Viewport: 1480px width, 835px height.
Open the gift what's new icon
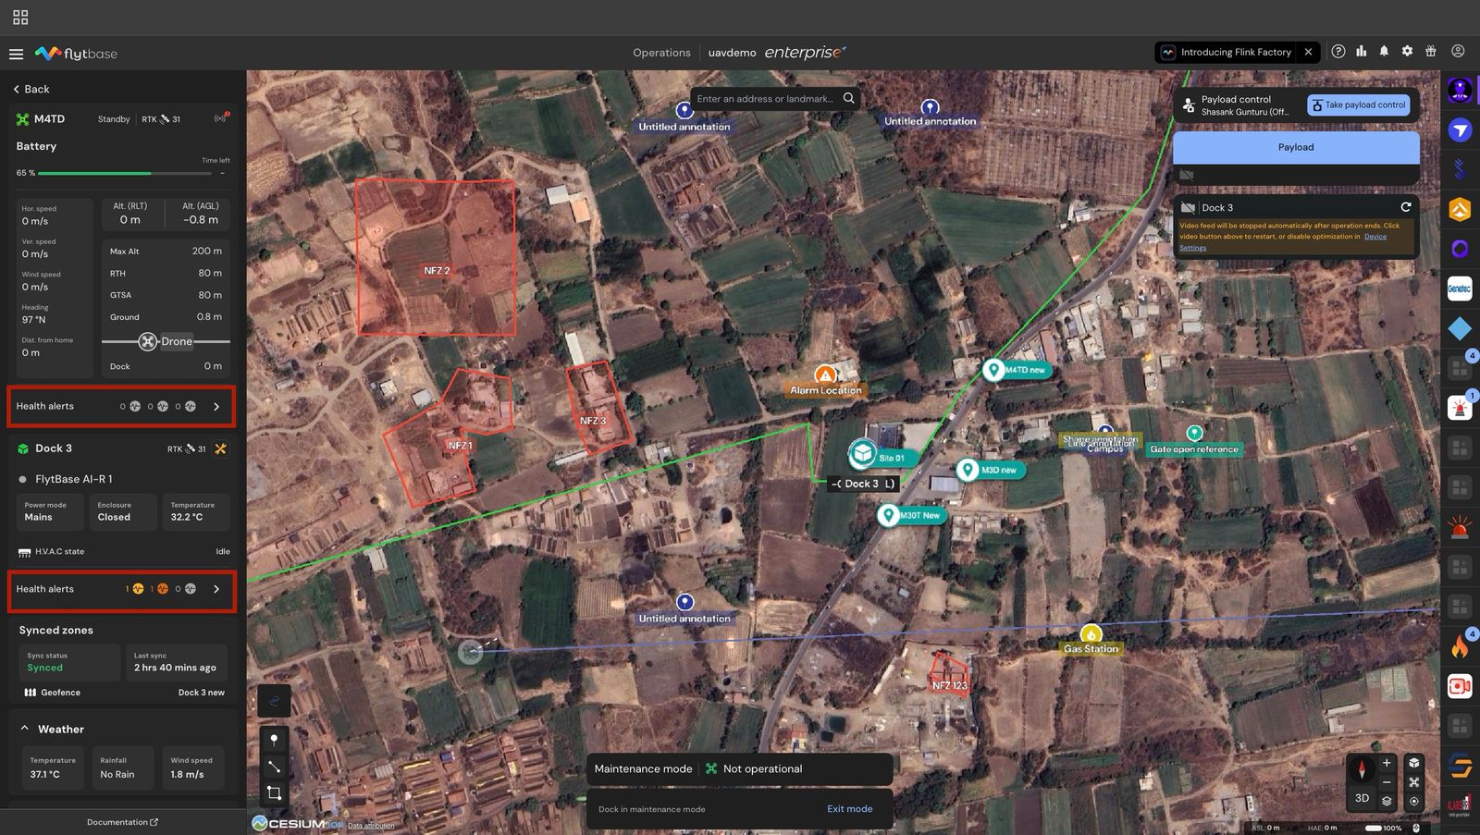(1431, 52)
